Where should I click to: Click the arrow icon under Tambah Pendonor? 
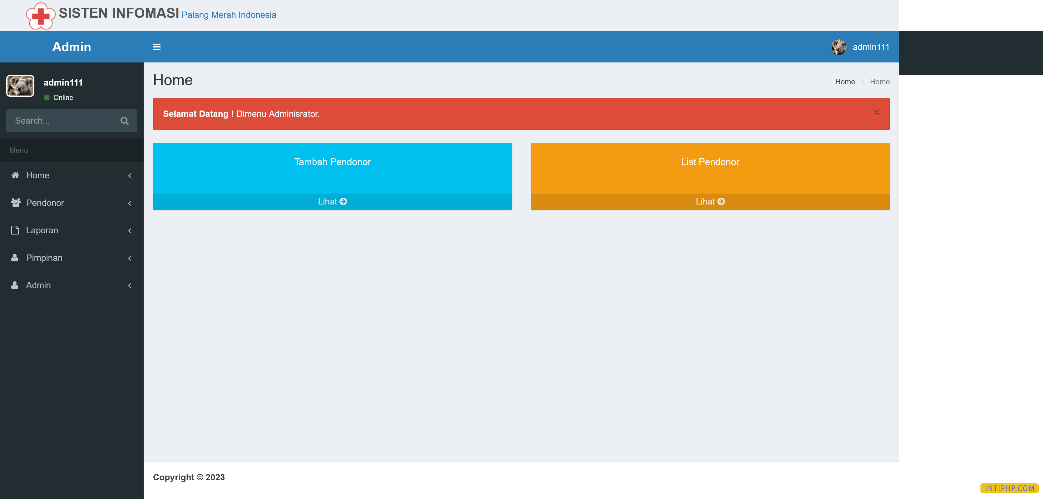pos(344,201)
